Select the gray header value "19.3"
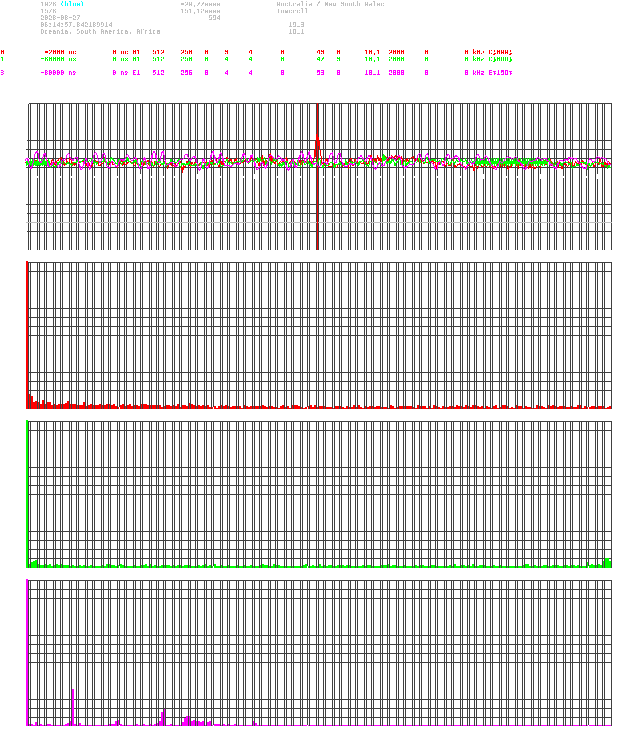Screen dimensions: 626x739 tap(296, 25)
